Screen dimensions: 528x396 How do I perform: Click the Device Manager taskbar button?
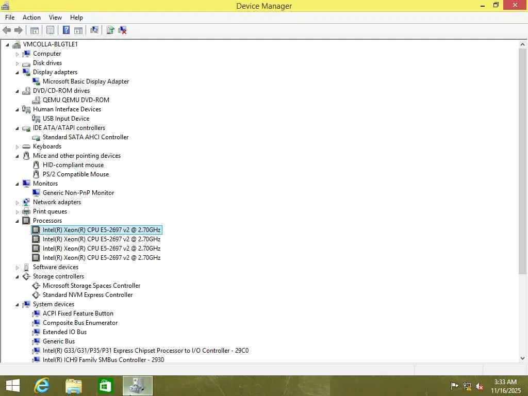(x=137, y=386)
